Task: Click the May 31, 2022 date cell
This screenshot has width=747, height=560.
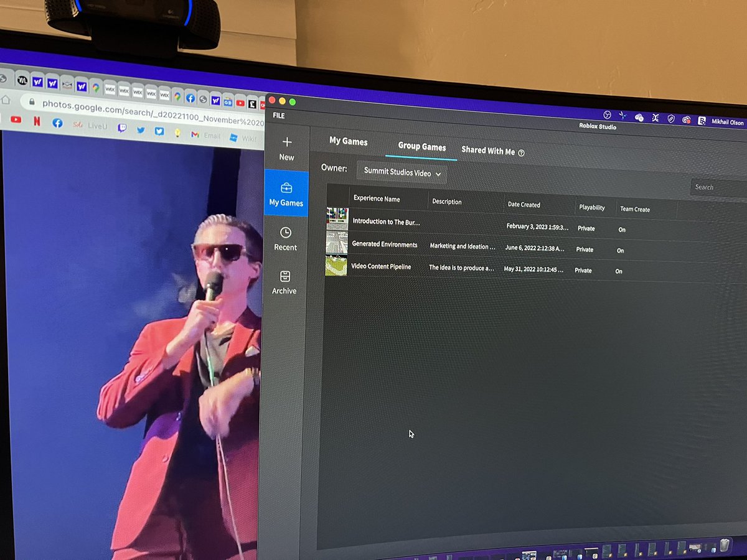Action: point(534,269)
